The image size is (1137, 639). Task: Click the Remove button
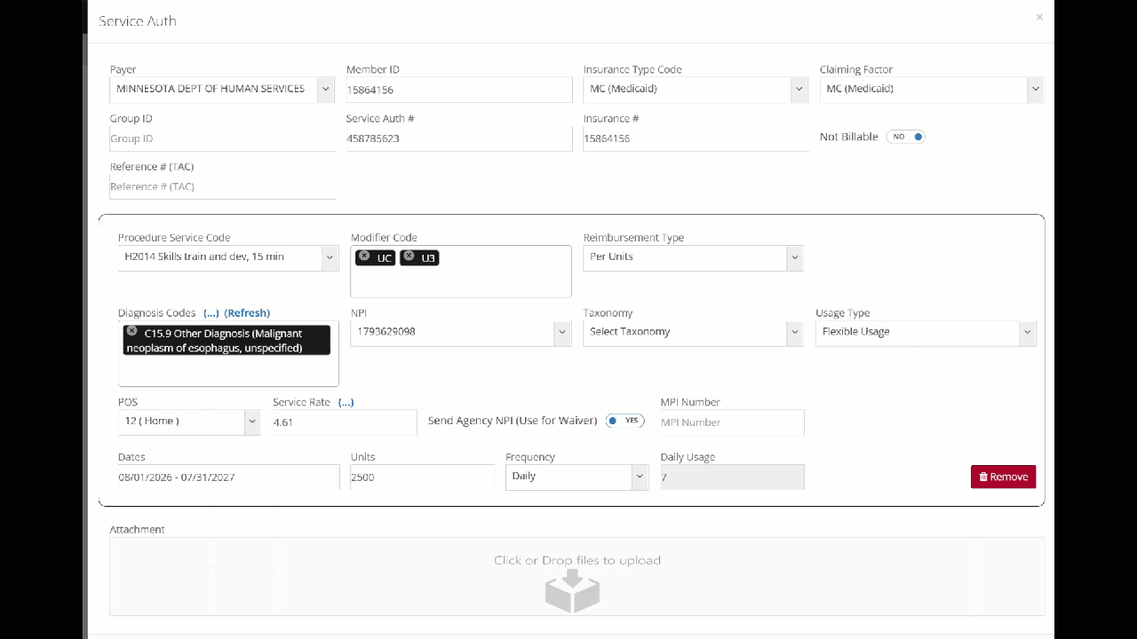(1003, 477)
